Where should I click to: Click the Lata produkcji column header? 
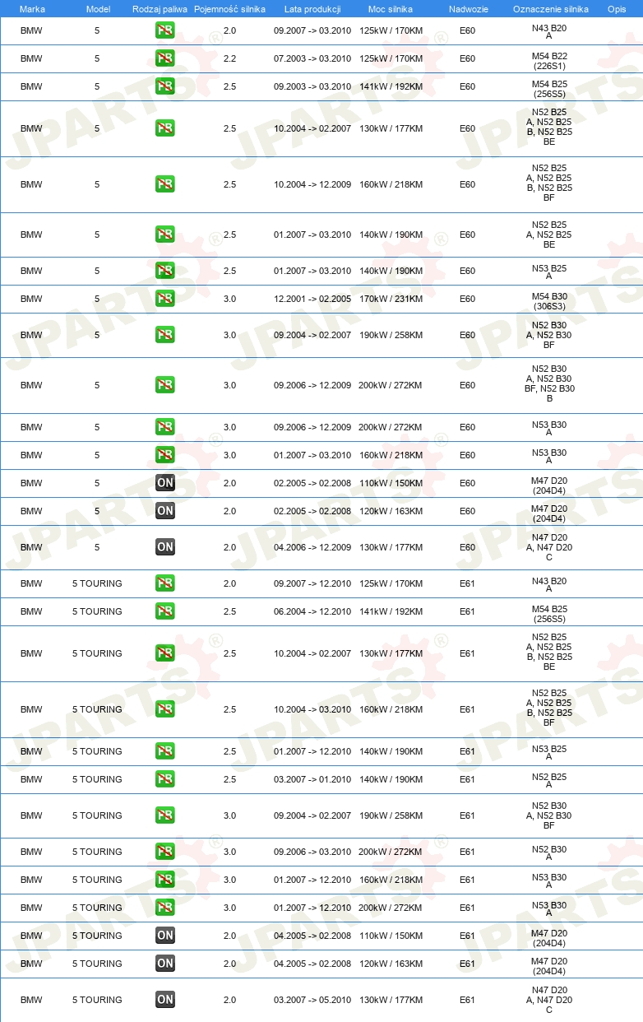(312, 9)
